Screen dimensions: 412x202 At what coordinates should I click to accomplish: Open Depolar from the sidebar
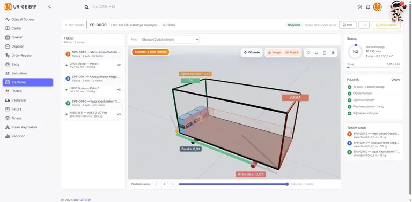coord(28,46)
